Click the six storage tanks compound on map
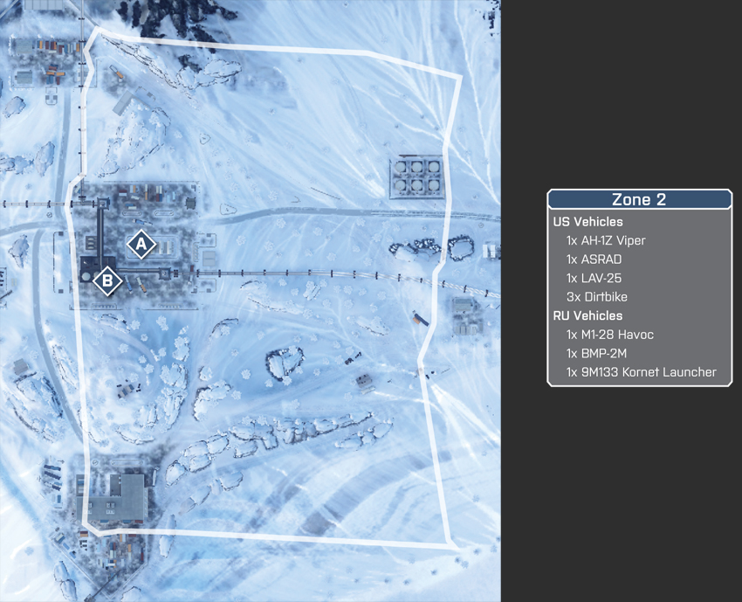The image size is (742, 602). [416, 177]
